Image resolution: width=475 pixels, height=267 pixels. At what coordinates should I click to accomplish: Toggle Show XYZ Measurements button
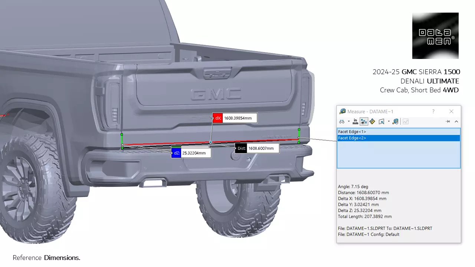(x=364, y=122)
